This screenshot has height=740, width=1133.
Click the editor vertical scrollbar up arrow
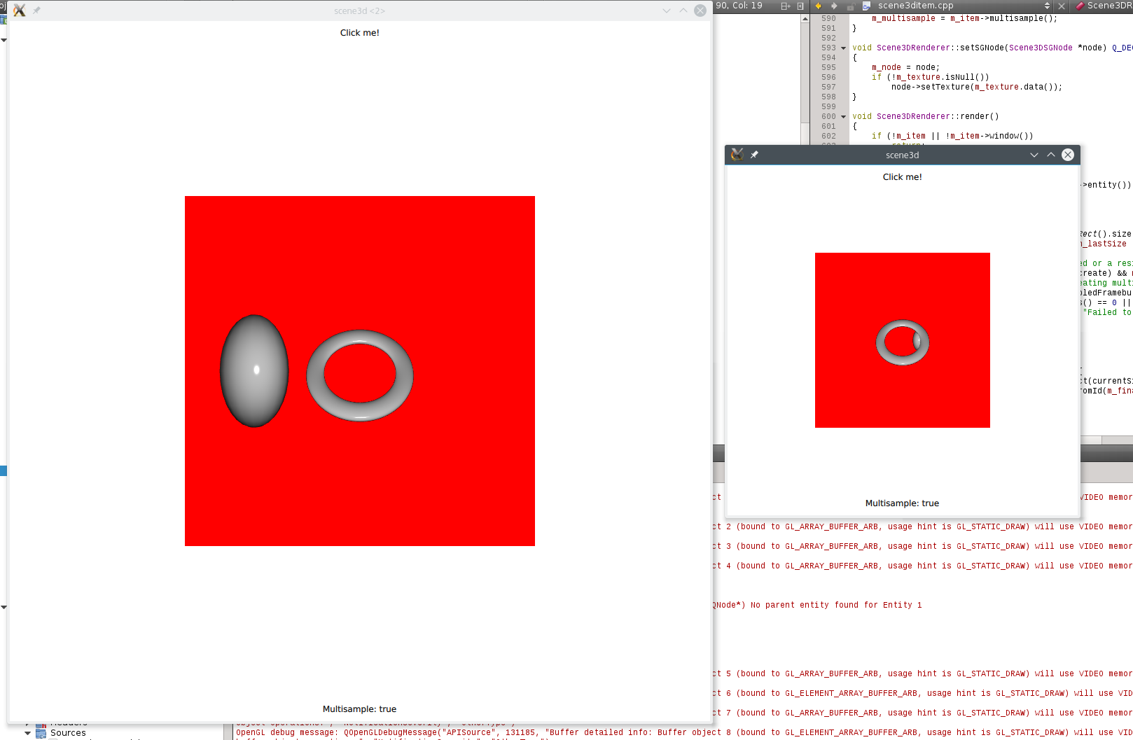pyautogui.click(x=805, y=19)
